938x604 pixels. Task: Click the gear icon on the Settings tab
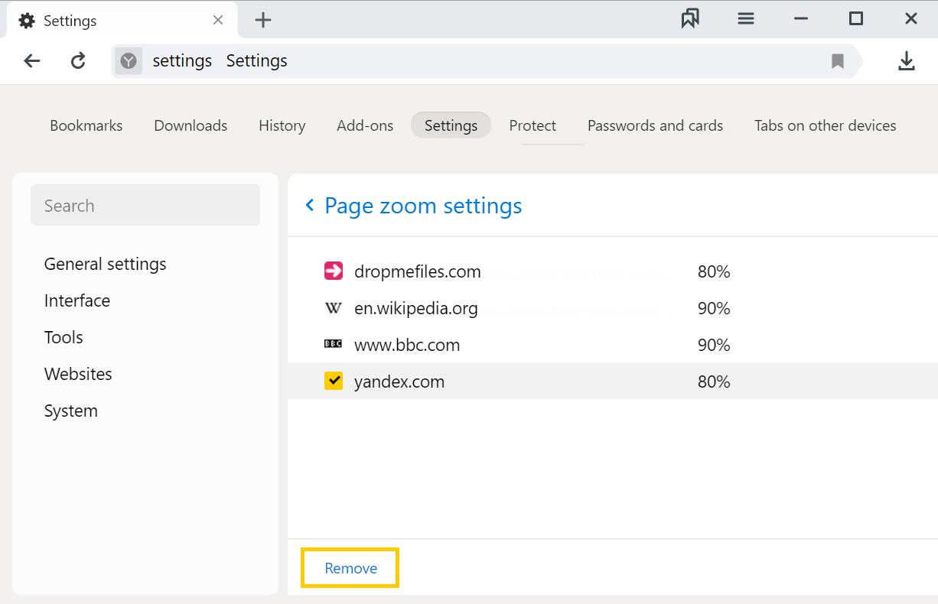pos(27,21)
